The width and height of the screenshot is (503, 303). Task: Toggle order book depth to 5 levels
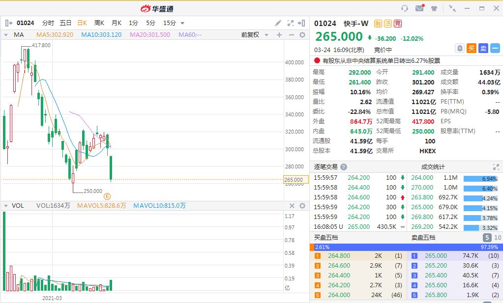click(x=487, y=238)
